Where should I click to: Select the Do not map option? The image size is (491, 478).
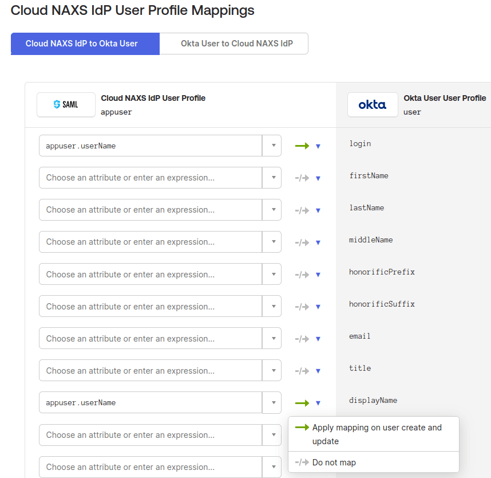click(x=374, y=463)
